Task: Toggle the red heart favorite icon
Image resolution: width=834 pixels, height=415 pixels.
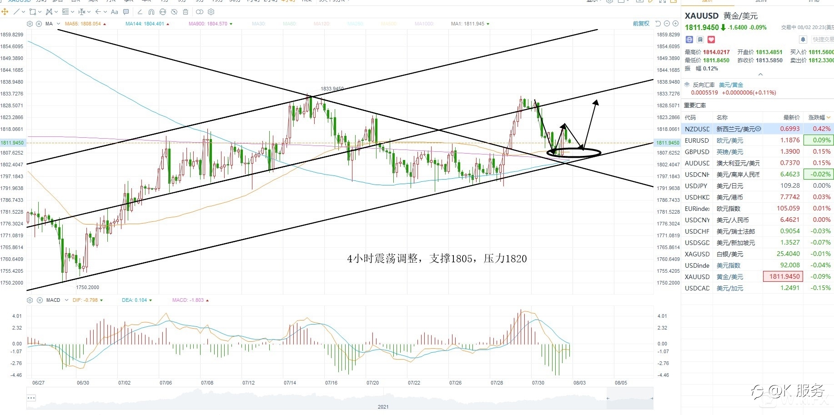Action: point(711,40)
